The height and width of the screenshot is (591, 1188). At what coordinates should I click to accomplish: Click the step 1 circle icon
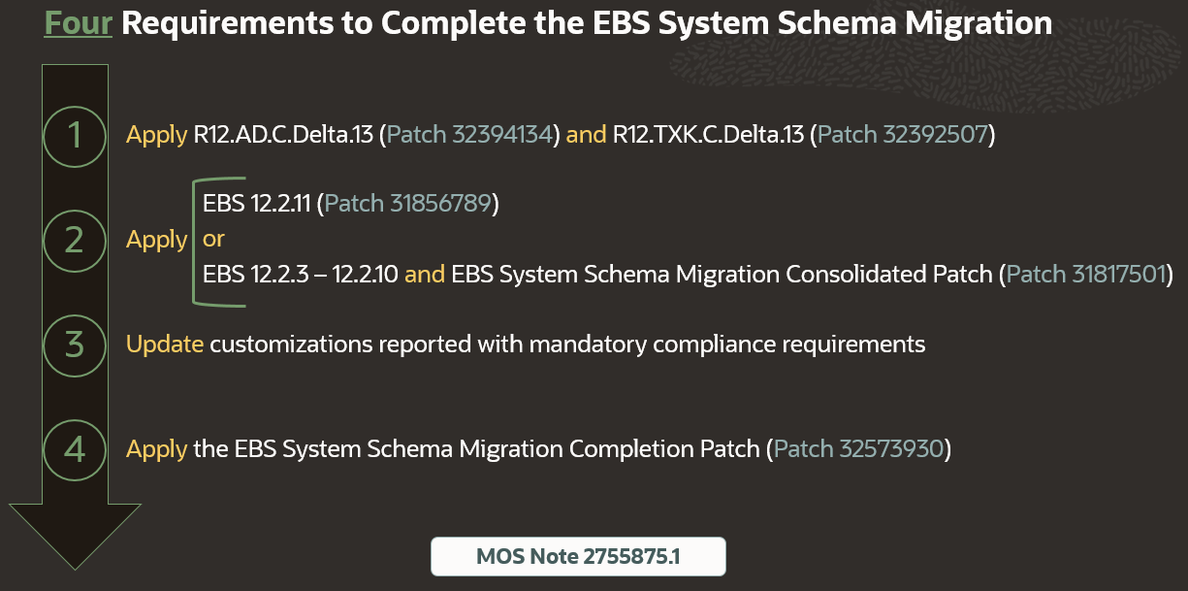pos(75,135)
